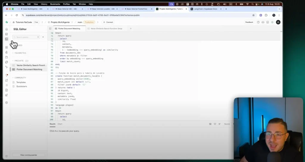This screenshot has width=305, height=162.
Task: Click the Supabase logo icon
Action: (7, 22)
